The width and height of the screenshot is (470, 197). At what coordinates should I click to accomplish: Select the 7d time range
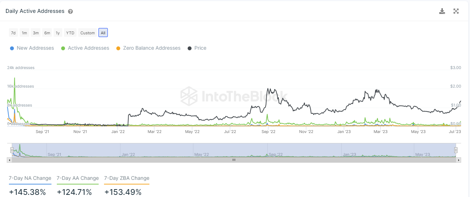click(13, 33)
